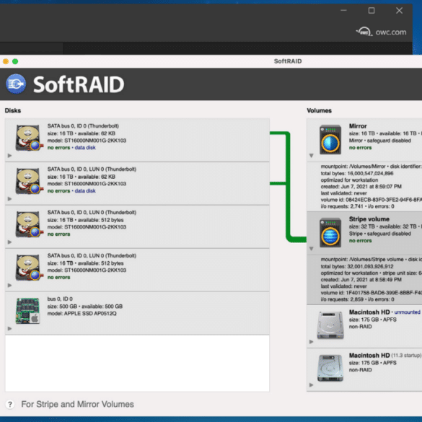This screenshot has width=422, height=422.
Task: Select the SATA bus 0, ID 0 (Thunderbolt) disk icon
Action: click(29, 138)
